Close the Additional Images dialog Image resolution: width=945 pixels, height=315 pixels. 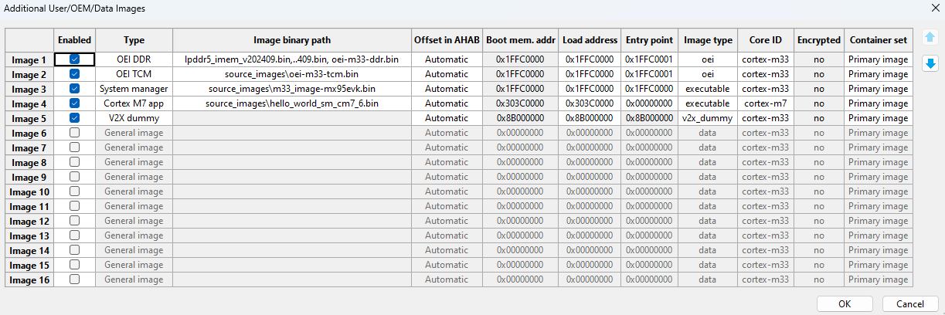point(930,8)
